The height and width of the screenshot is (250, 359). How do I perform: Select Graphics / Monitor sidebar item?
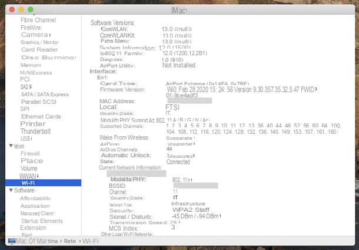(39, 42)
